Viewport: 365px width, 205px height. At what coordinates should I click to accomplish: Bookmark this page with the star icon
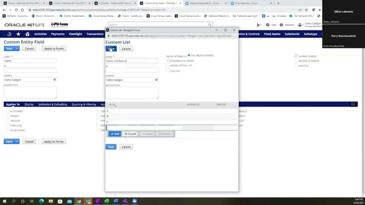(x=306, y=10)
